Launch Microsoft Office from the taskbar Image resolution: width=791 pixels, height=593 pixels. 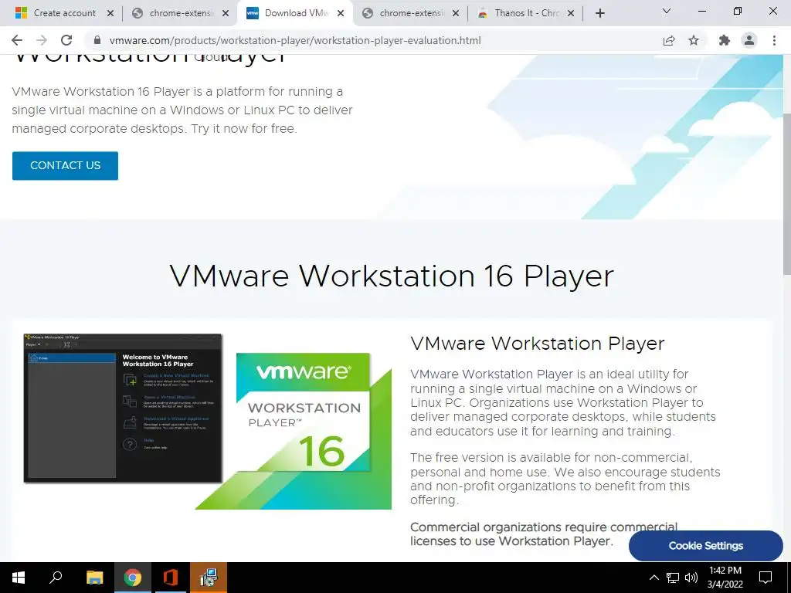[171, 578]
